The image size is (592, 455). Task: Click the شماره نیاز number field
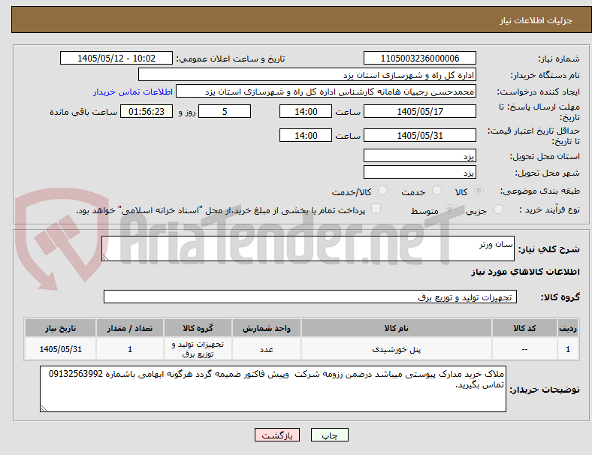419,58
